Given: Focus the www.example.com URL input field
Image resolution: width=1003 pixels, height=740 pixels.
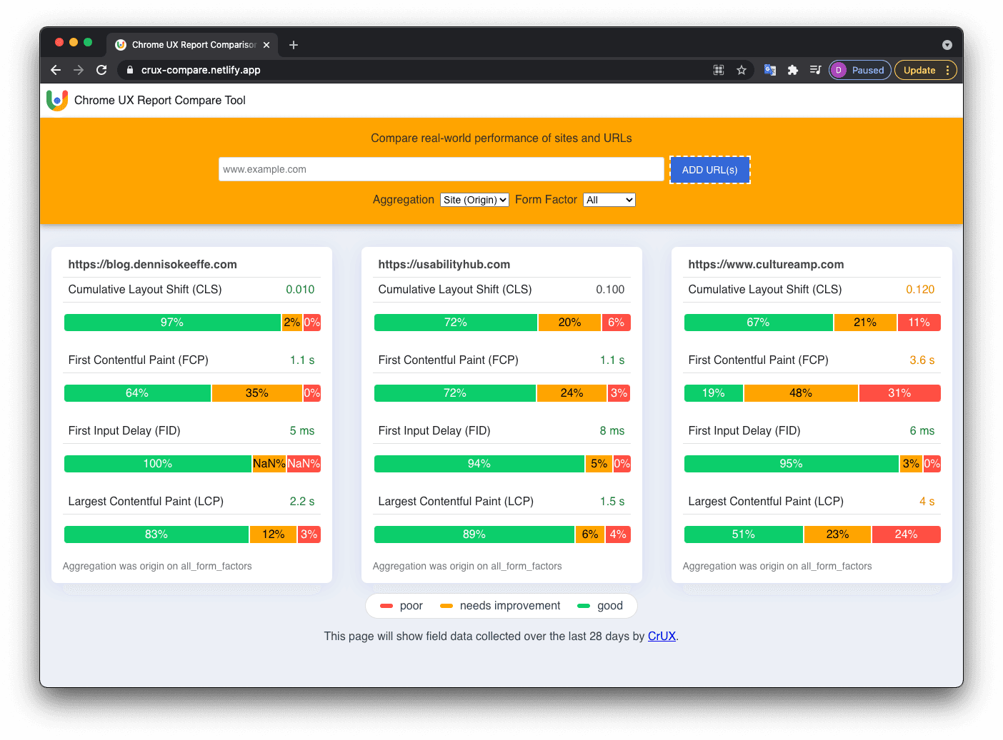Looking at the screenshot, I should pos(441,169).
